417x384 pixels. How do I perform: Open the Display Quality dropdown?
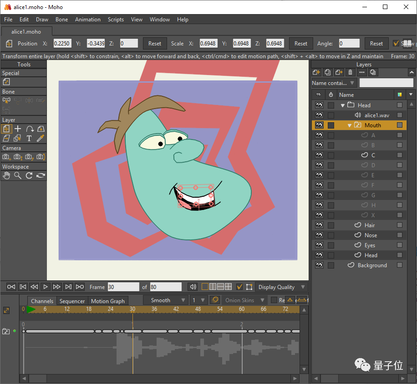coord(281,287)
